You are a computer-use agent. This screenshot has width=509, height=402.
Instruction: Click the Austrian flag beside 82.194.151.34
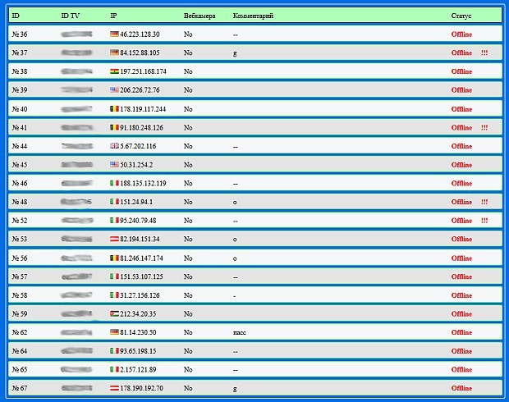114,239
